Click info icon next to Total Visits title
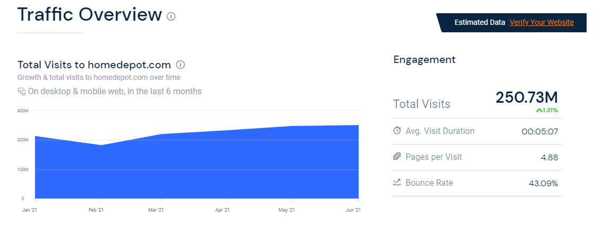This screenshot has width=593, height=226. [x=180, y=65]
